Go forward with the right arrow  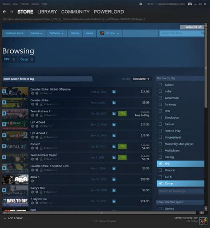pos(12,12)
